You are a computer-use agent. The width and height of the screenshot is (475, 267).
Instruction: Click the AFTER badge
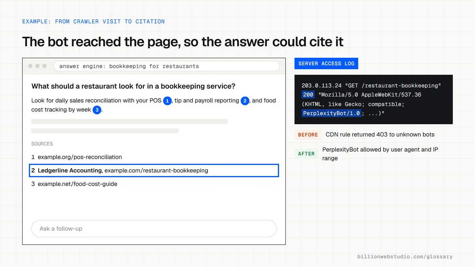click(306, 154)
